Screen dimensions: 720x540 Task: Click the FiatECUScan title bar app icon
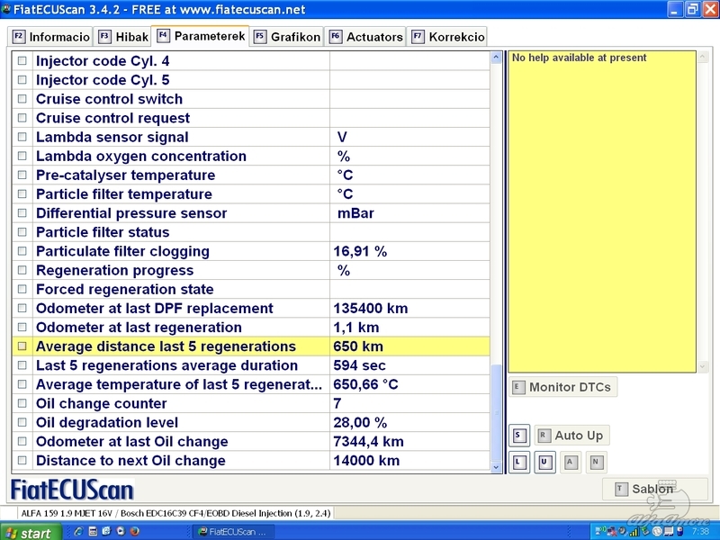[6, 9]
